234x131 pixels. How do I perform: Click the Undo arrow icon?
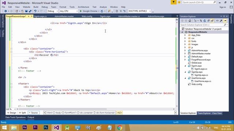pyautogui.click(x=35, y=11)
